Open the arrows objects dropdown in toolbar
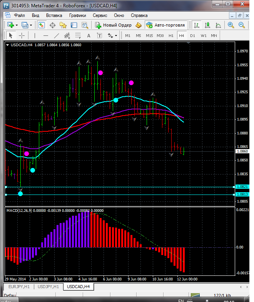The image size is (254, 302). click(115, 35)
